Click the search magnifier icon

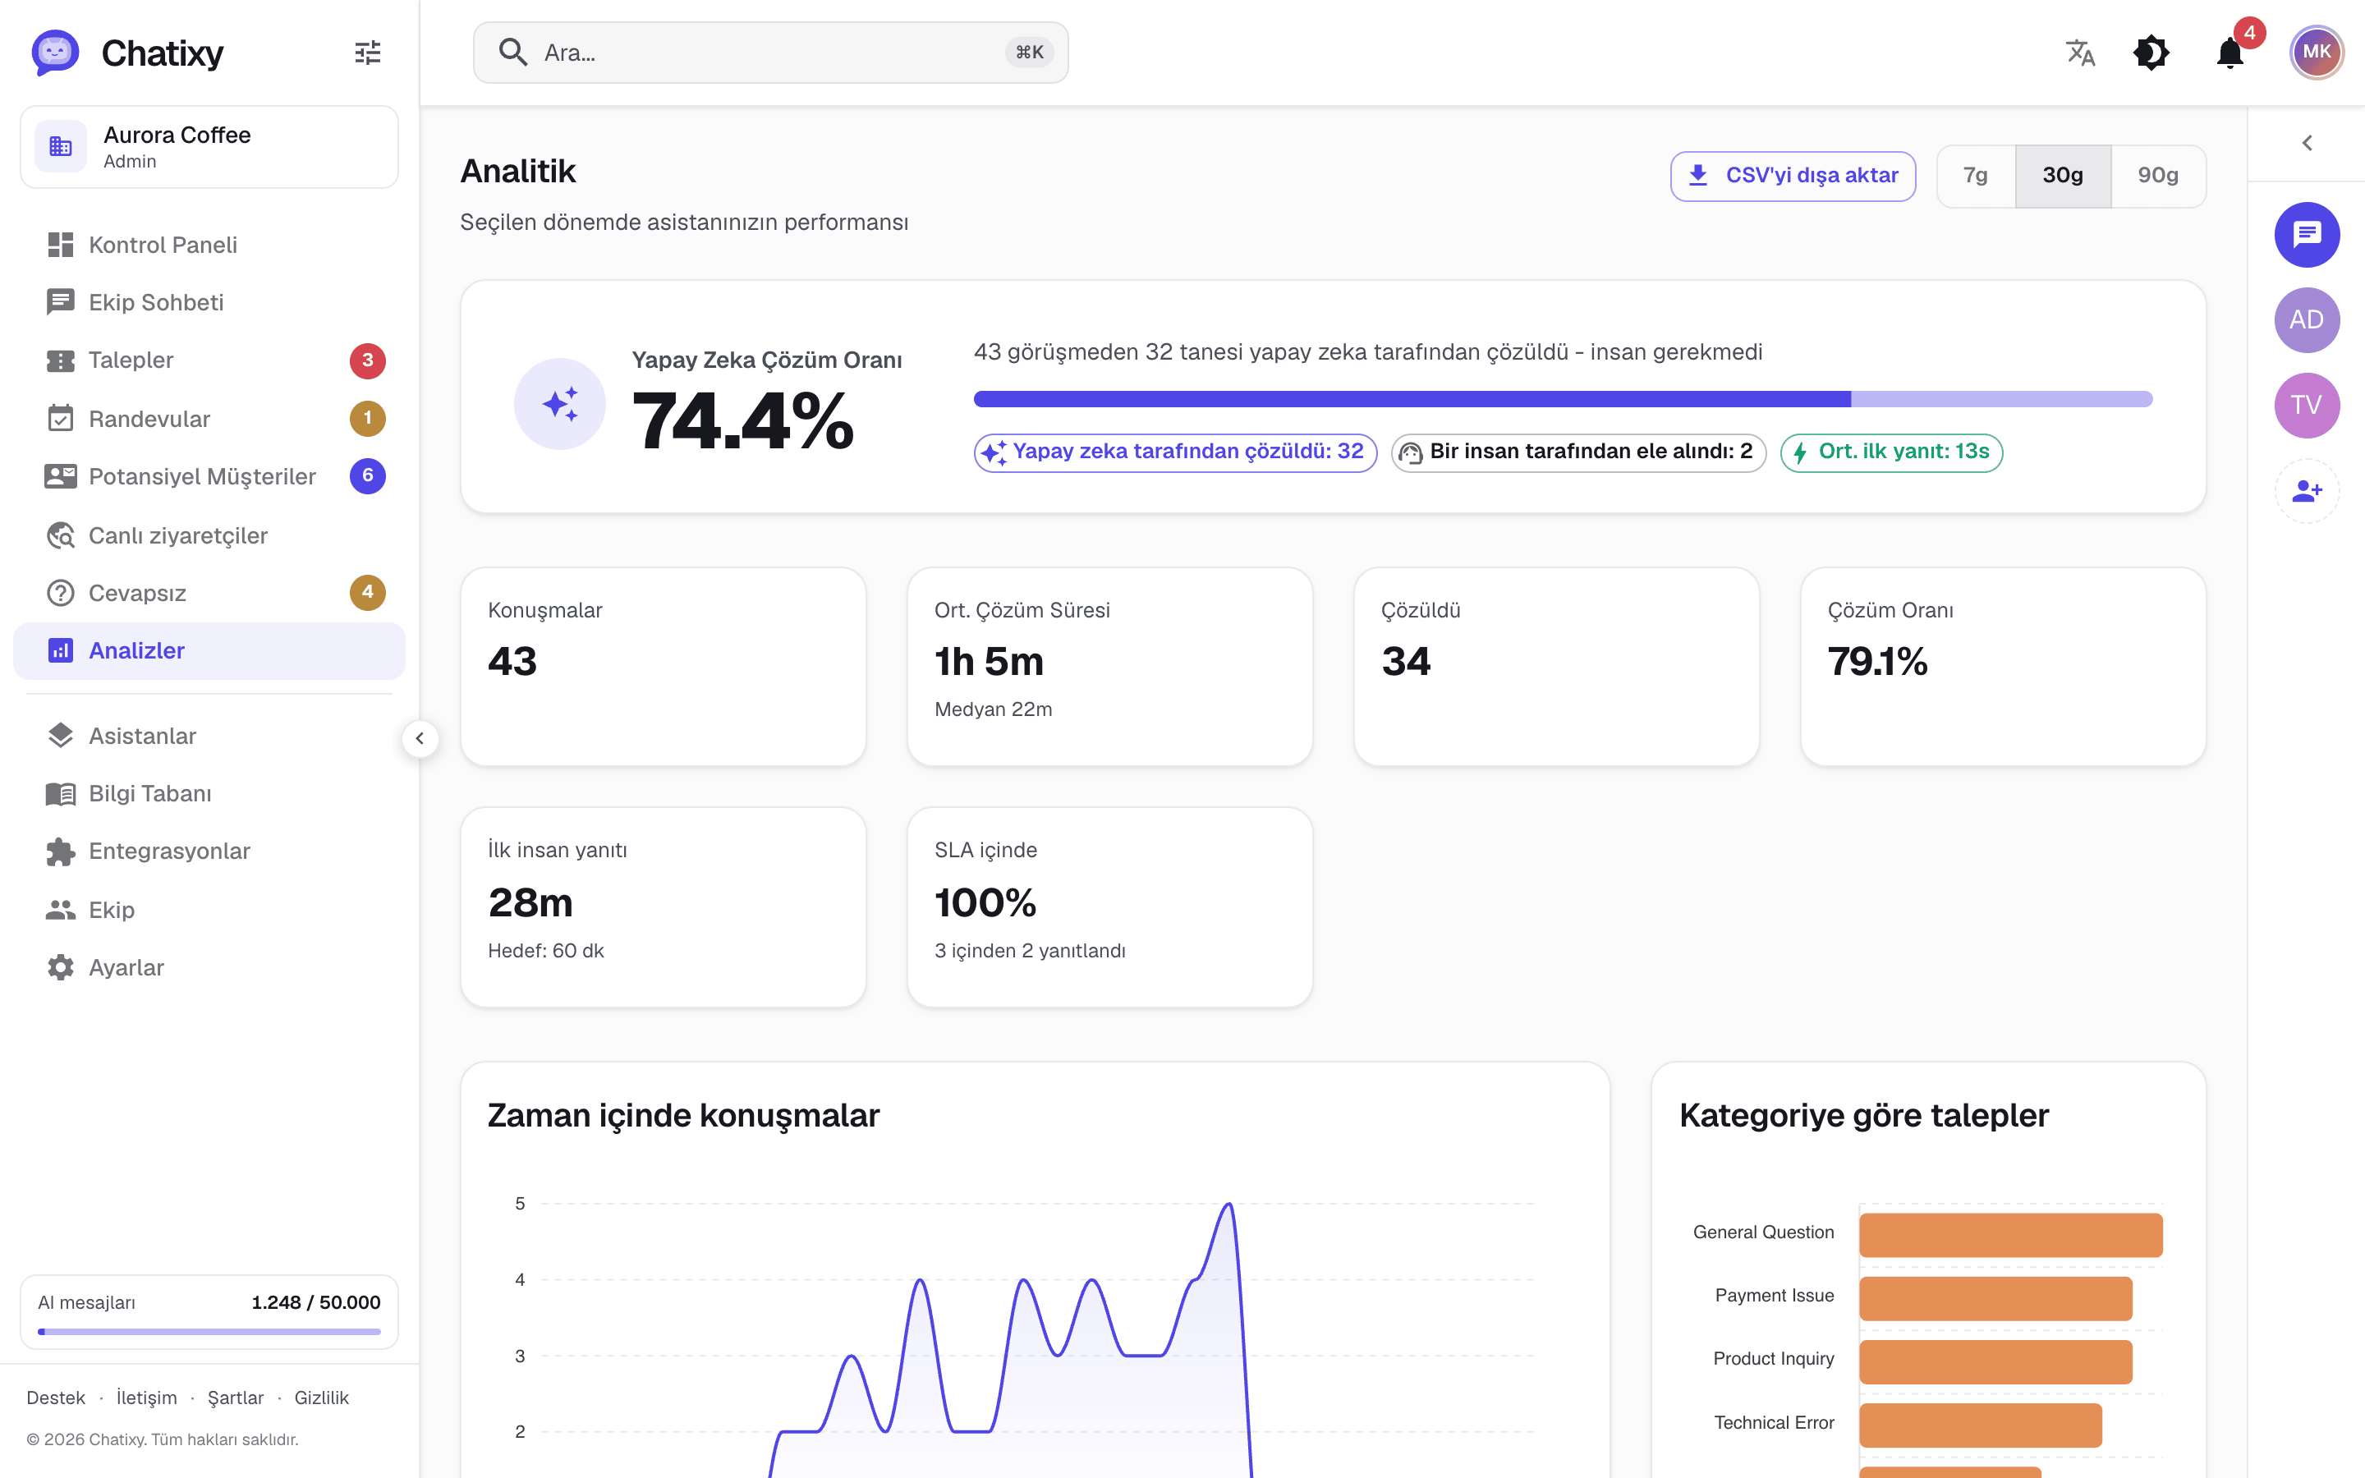[x=513, y=52]
